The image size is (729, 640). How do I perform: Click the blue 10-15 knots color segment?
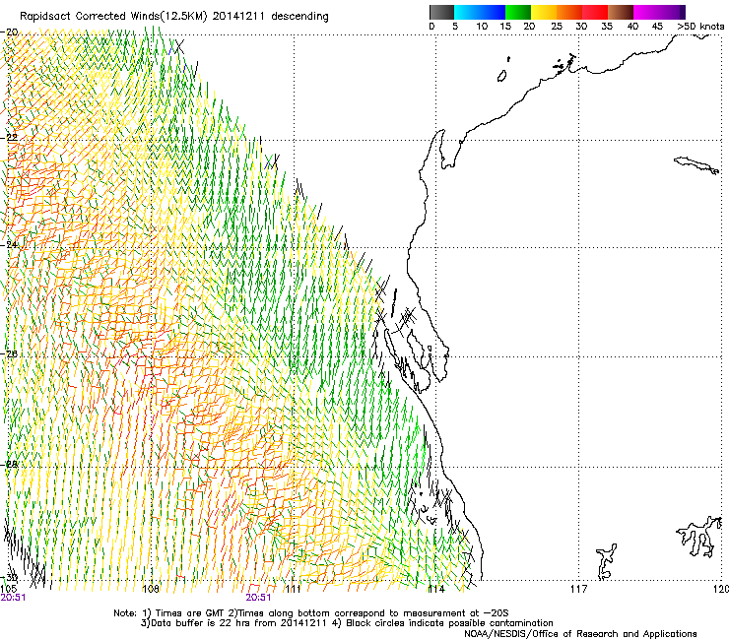(493, 12)
